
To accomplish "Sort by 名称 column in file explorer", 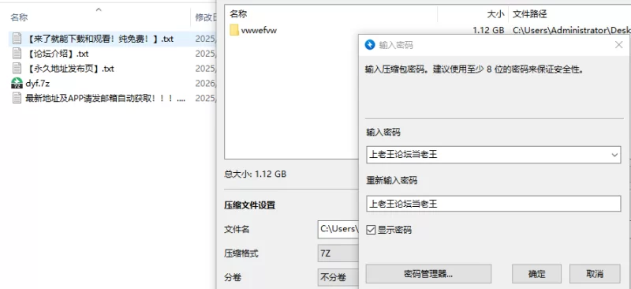I will click(x=19, y=17).
